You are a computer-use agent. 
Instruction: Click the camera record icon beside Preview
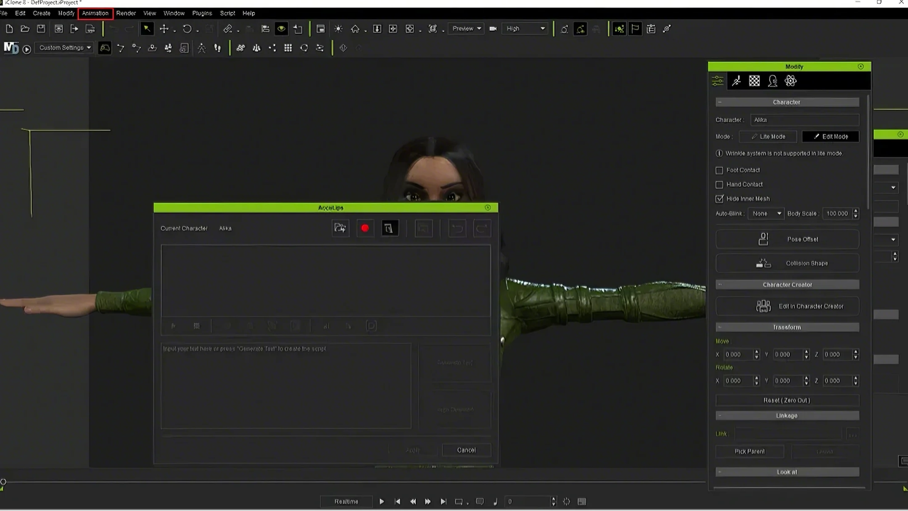[493, 29]
